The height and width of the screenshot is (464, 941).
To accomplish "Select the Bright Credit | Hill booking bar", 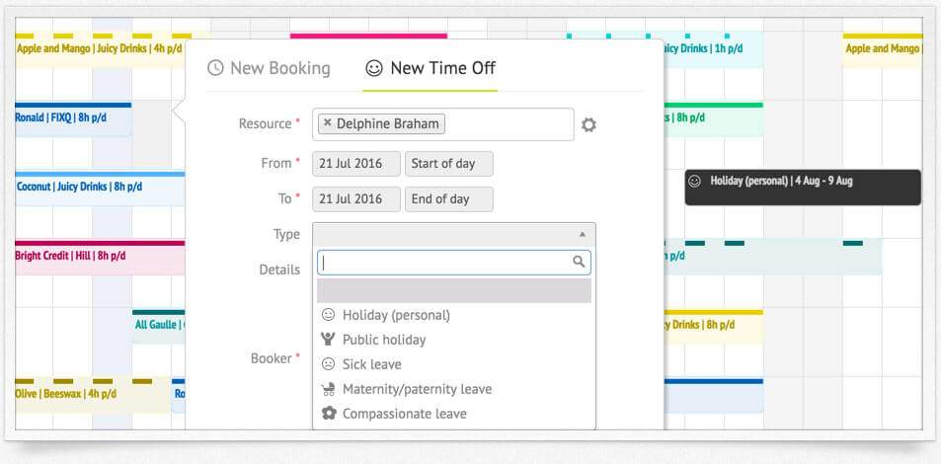I will click(100, 258).
